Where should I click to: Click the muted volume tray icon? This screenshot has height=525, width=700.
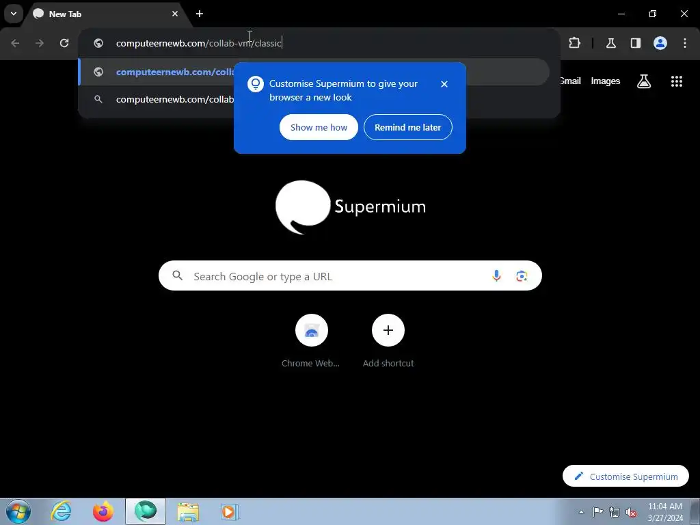pyautogui.click(x=631, y=512)
